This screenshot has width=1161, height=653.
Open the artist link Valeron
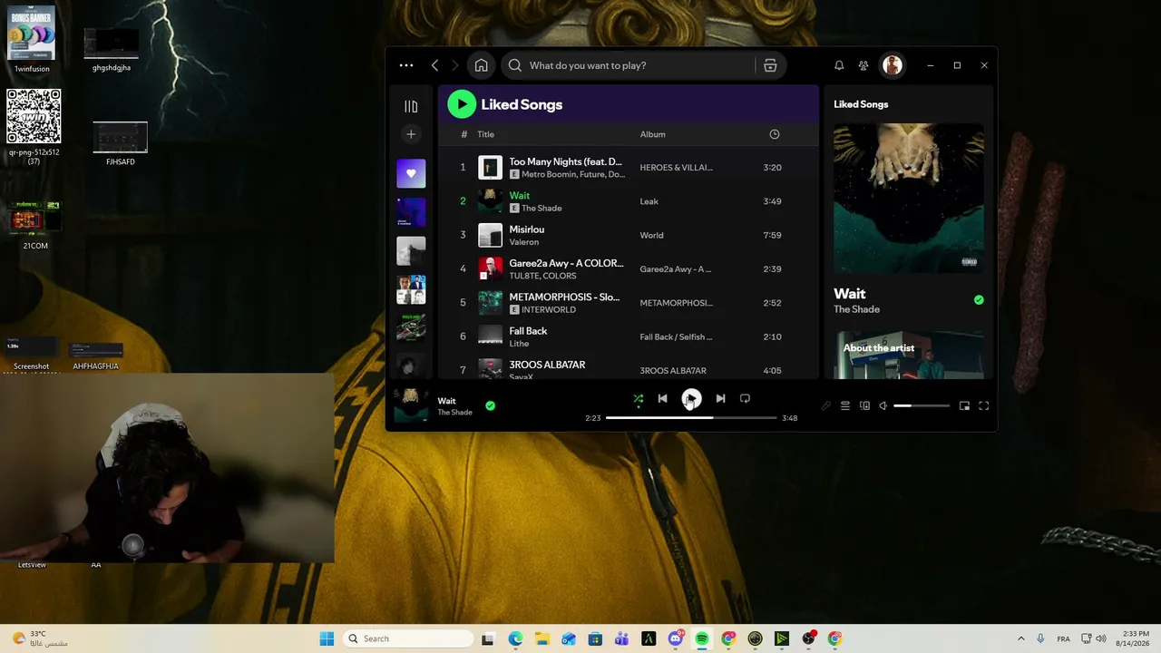524,242
